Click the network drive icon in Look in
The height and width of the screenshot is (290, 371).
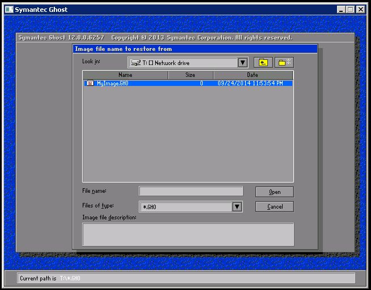pos(136,63)
